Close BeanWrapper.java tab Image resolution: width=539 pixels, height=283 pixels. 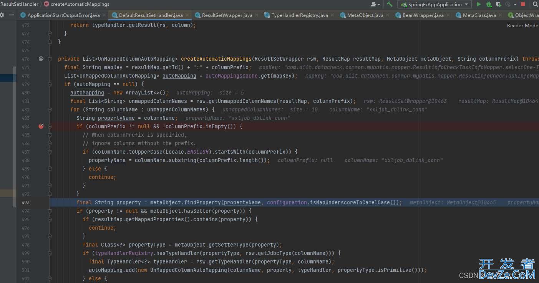(448, 15)
